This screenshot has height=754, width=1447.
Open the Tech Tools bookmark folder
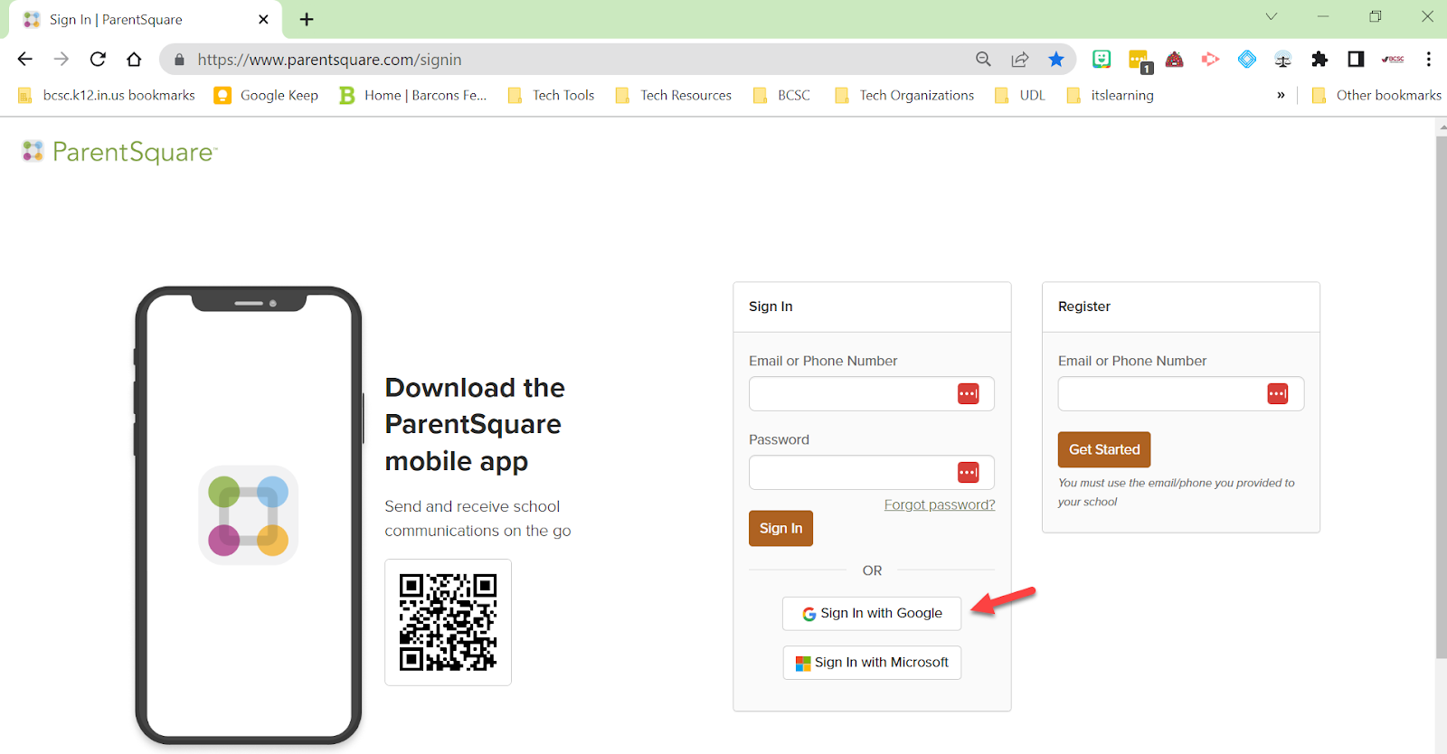552,95
